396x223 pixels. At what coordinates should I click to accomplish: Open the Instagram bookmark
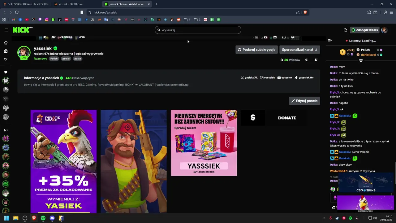point(46,20)
